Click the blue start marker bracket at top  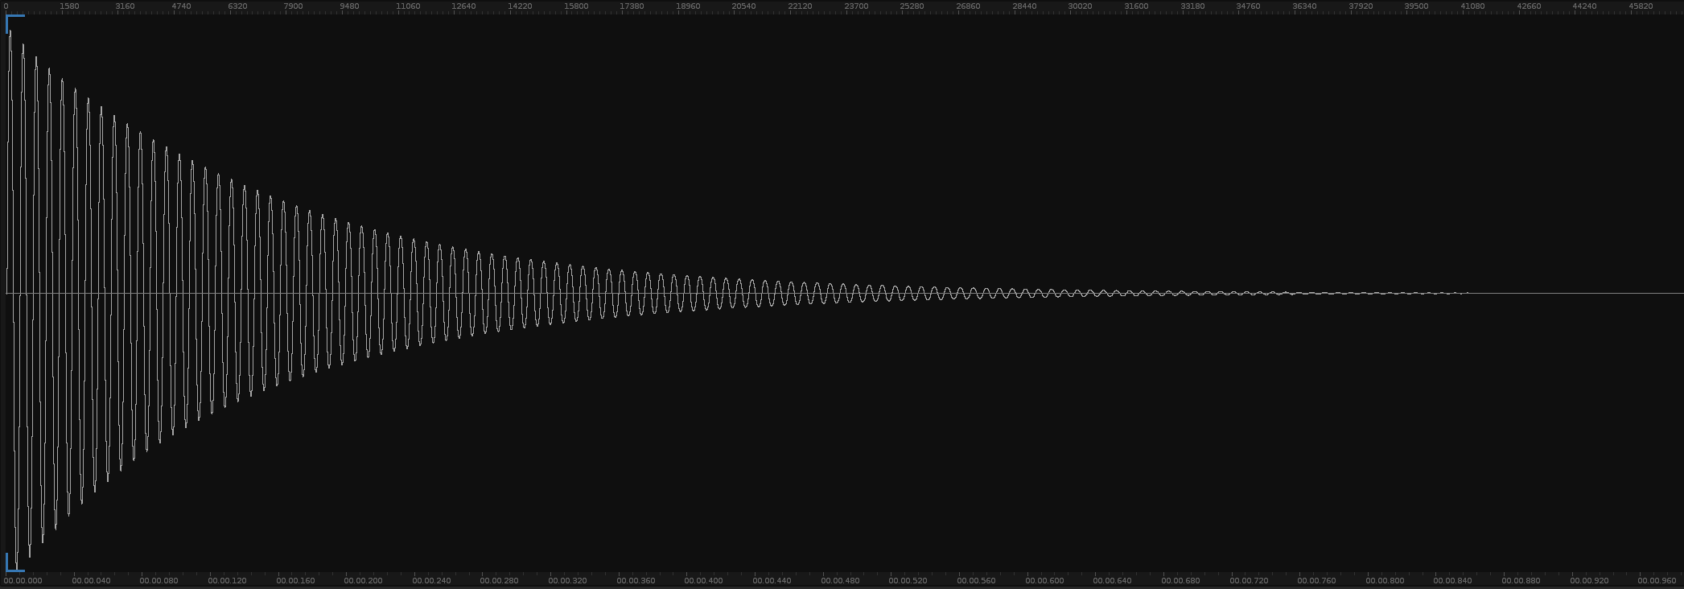pos(14,17)
